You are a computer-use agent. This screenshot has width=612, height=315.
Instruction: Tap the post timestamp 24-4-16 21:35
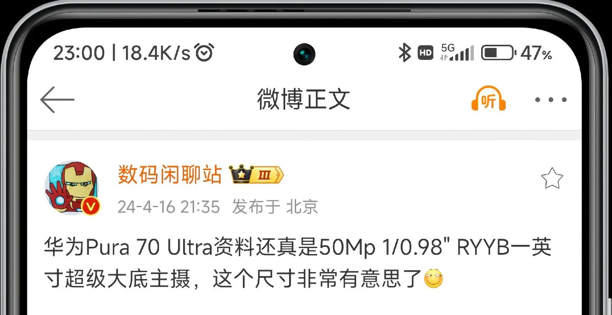tap(169, 207)
